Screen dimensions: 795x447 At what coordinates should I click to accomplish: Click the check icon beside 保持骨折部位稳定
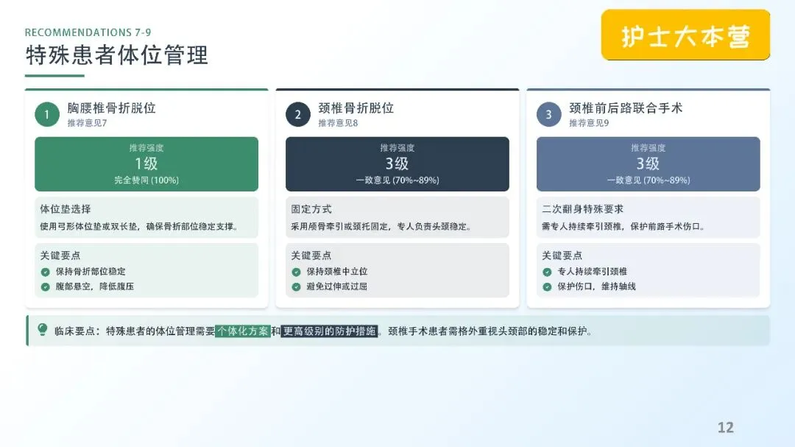(45, 272)
